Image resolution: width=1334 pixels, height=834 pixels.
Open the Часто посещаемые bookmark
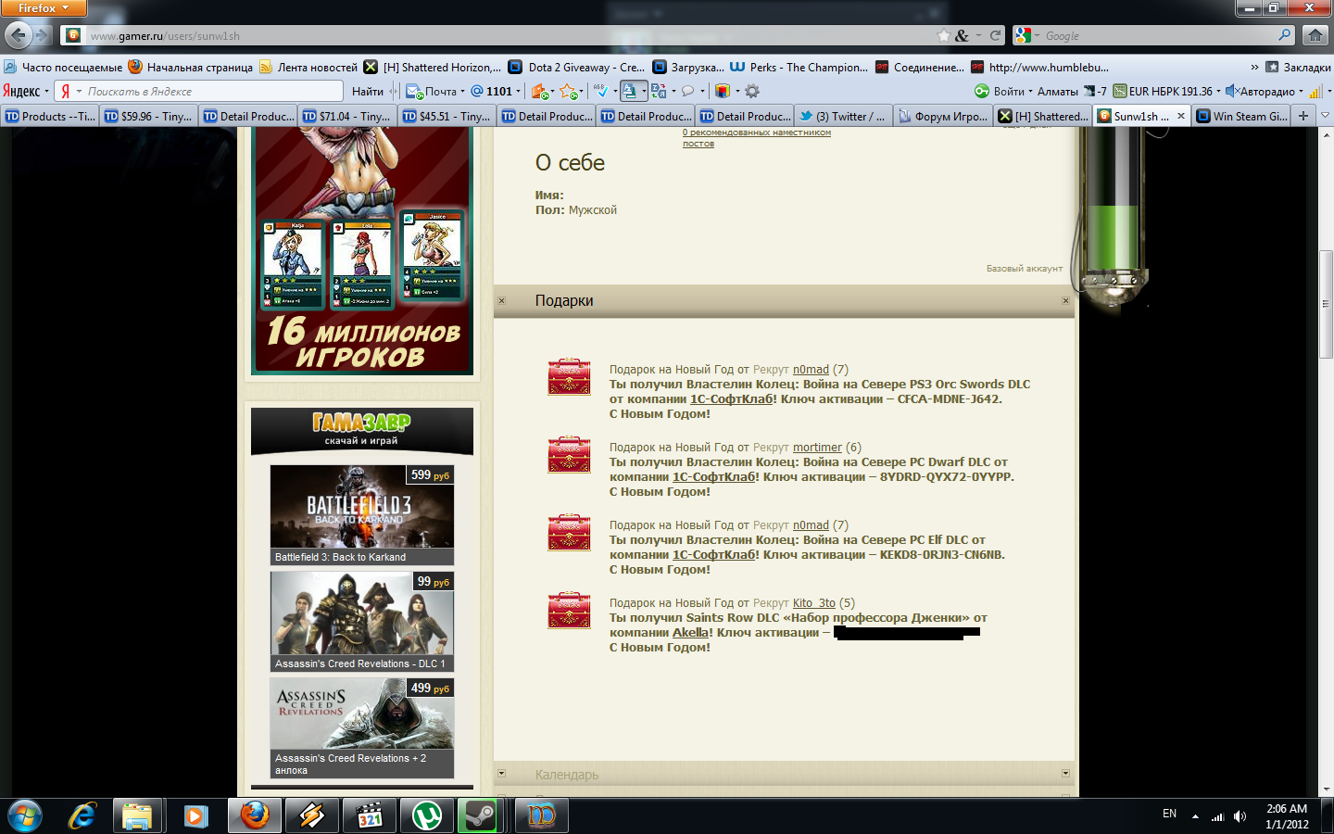(63, 67)
